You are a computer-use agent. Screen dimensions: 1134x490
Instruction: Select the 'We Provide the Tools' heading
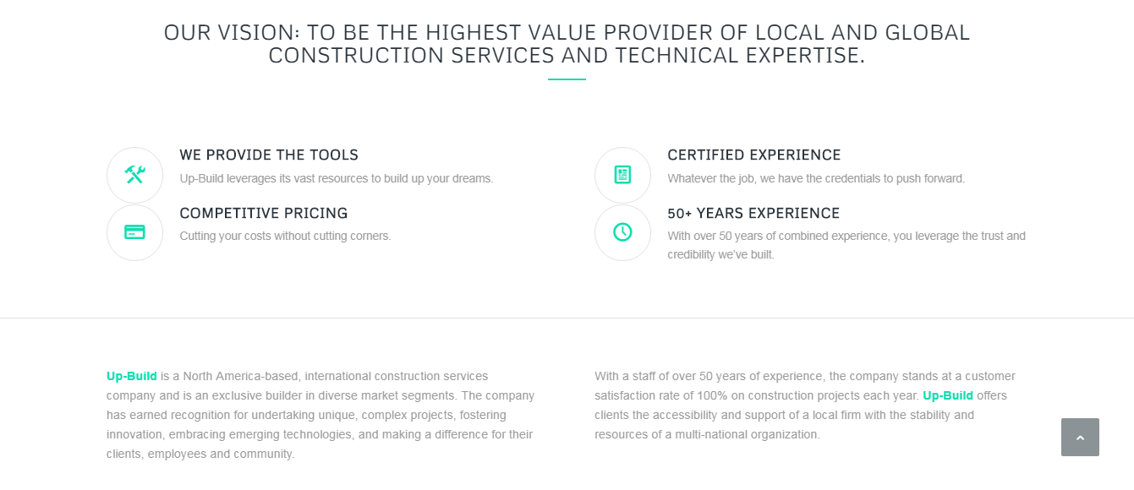pos(269,155)
